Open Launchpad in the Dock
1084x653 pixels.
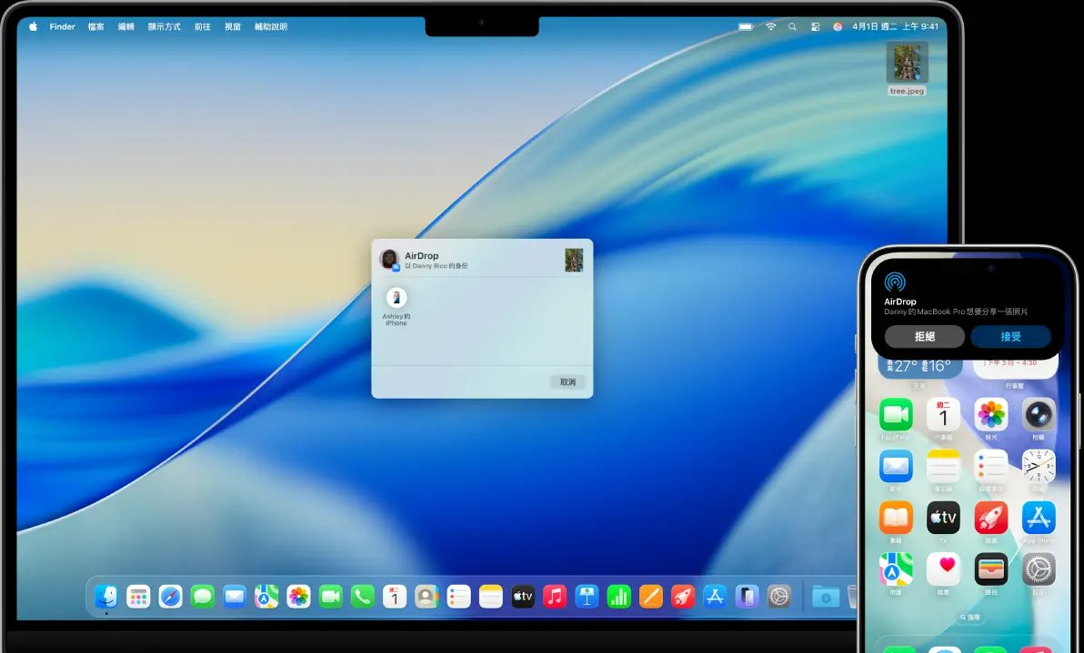pos(139,597)
